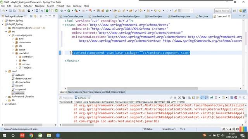Select the Servers project node
Image resolution: width=248 pixels, height=139 pixels.
[x=12, y=104]
